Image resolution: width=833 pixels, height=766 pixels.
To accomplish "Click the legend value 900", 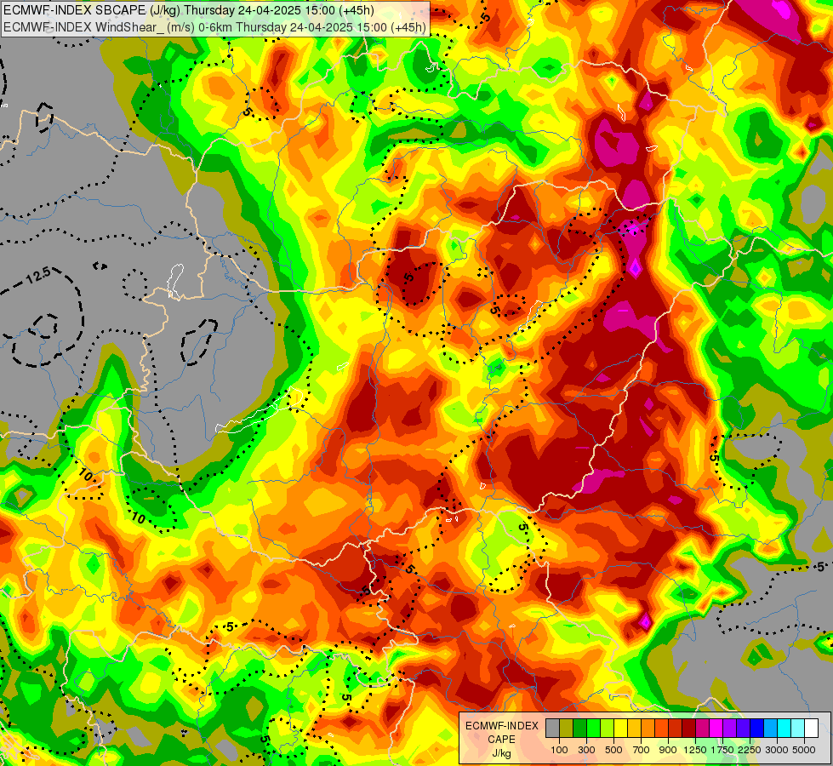I will tap(668, 750).
